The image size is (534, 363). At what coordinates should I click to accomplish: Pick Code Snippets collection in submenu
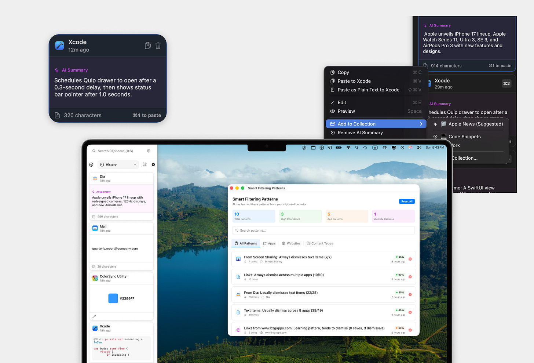468,137
